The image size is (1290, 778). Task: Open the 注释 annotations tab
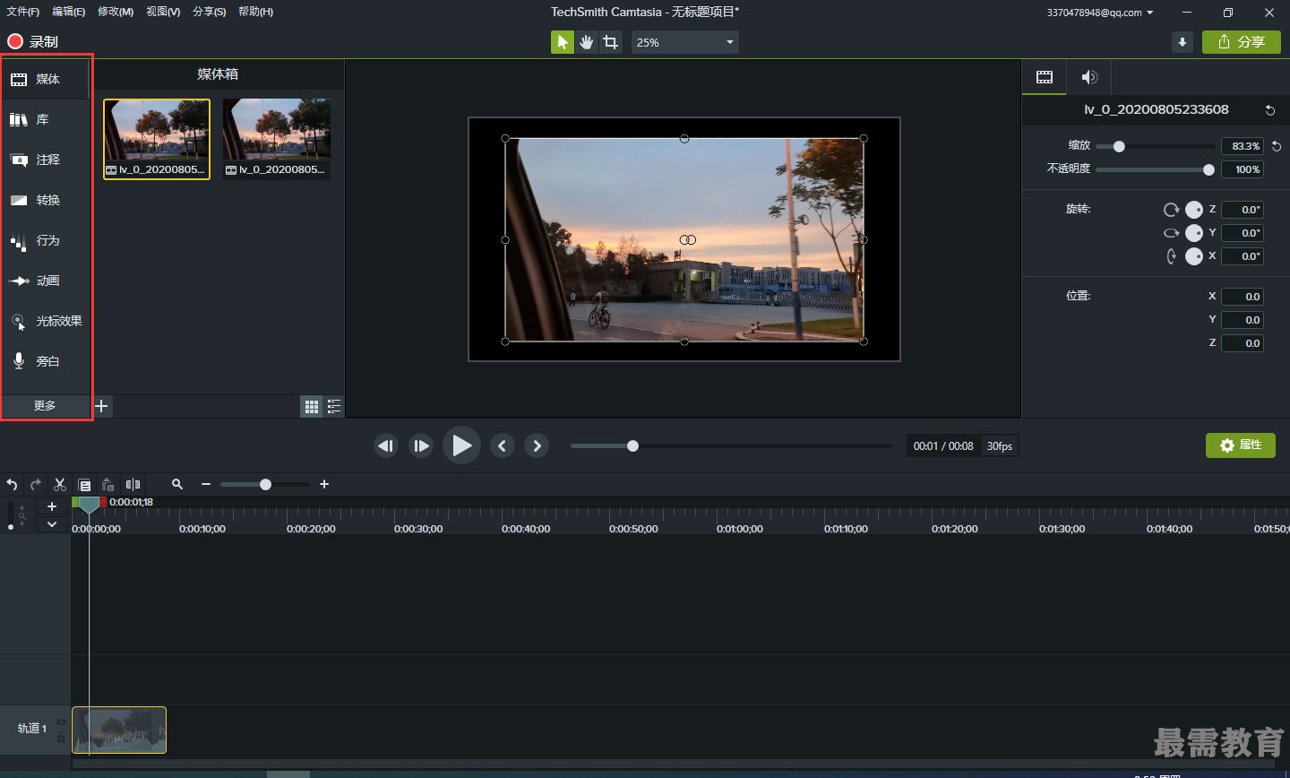(46, 160)
